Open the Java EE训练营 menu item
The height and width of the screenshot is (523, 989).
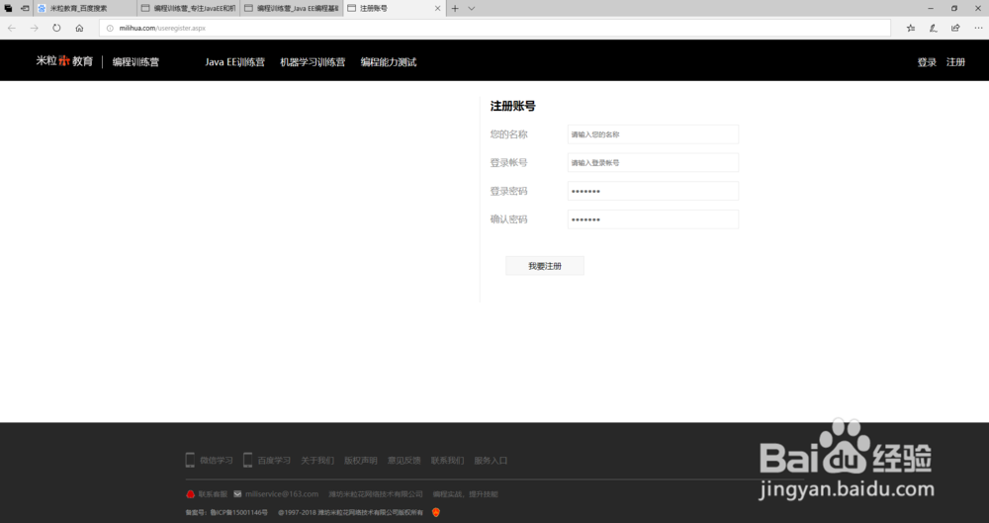(x=234, y=62)
